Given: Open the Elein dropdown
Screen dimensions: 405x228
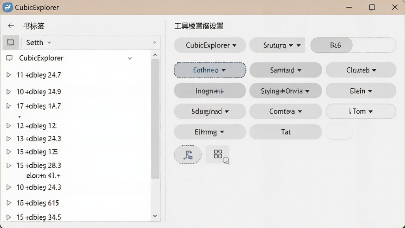Looking at the screenshot, I should 361,91.
